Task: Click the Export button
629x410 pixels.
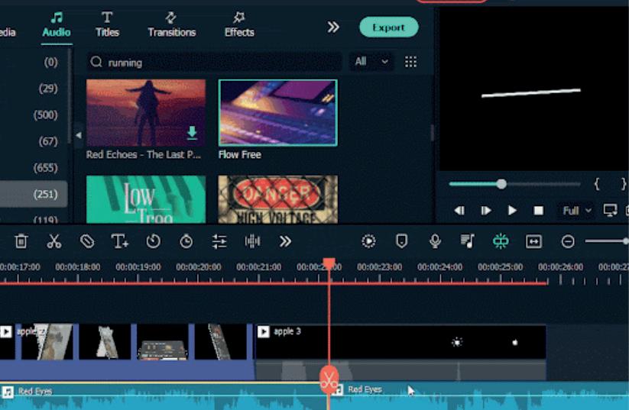Action: tap(389, 27)
